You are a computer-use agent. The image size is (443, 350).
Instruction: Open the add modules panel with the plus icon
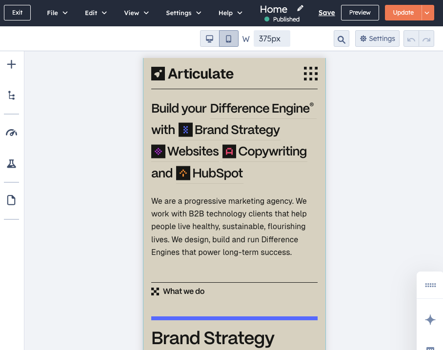(11, 64)
